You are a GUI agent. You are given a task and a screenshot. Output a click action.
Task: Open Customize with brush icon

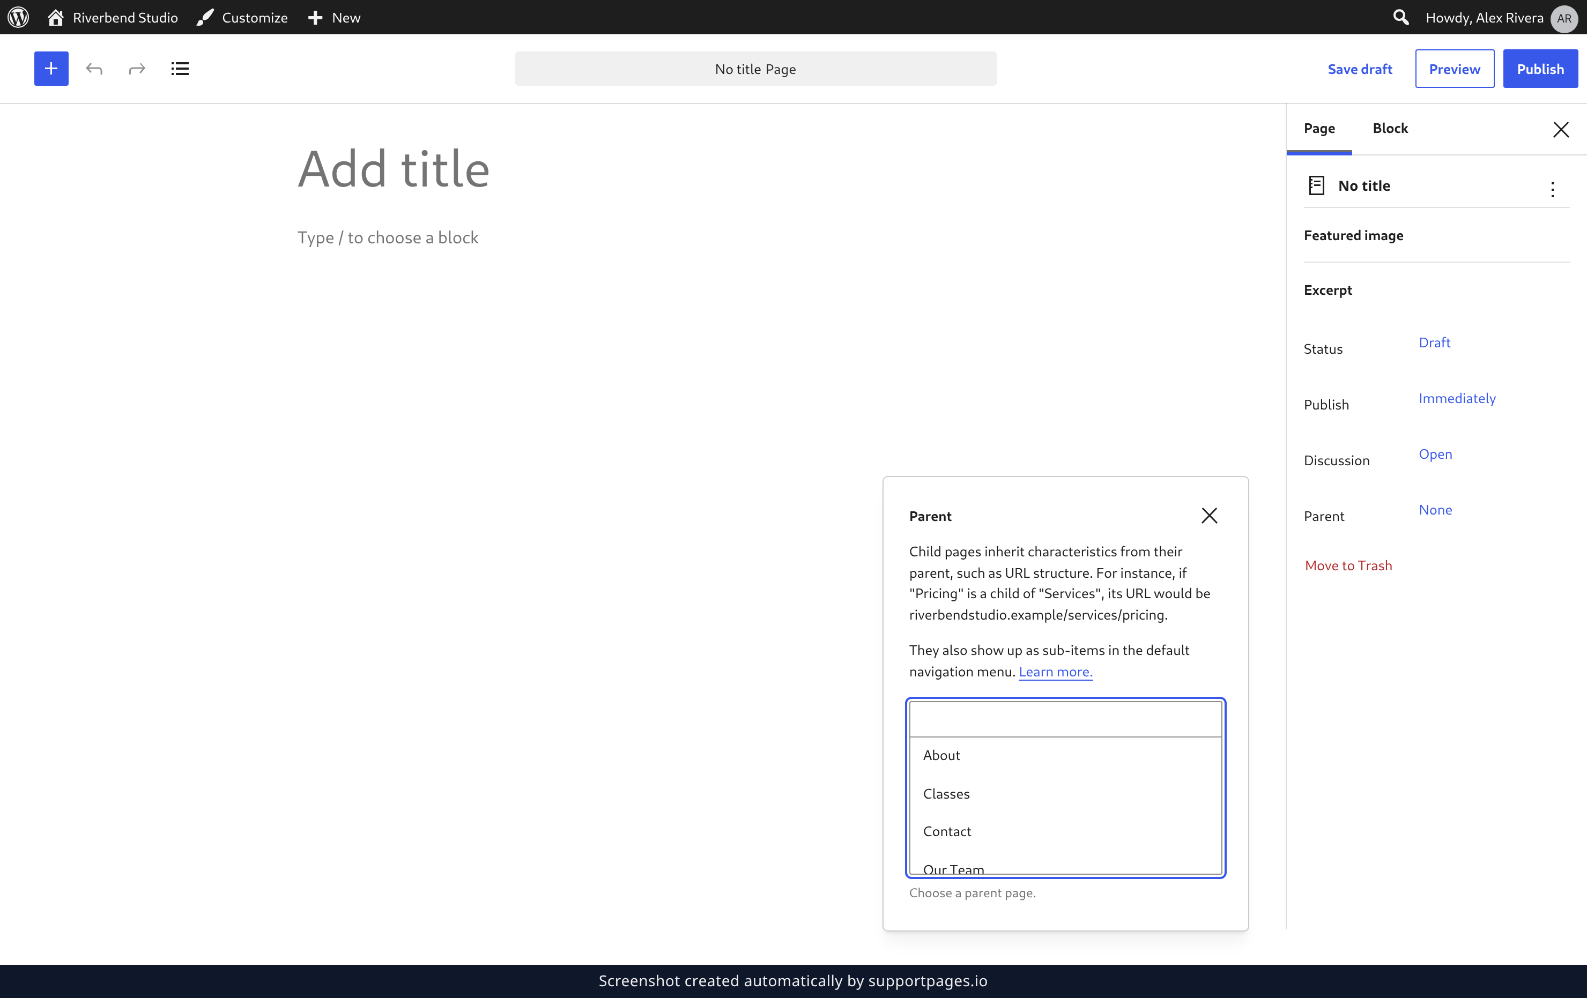pyautogui.click(x=242, y=17)
